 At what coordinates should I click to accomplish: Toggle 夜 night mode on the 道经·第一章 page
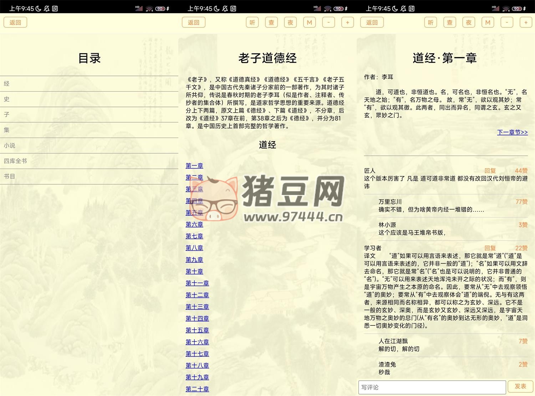(469, 22)
